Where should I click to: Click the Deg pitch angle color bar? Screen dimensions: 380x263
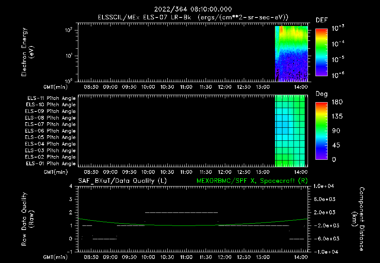[x=322, y=131]
